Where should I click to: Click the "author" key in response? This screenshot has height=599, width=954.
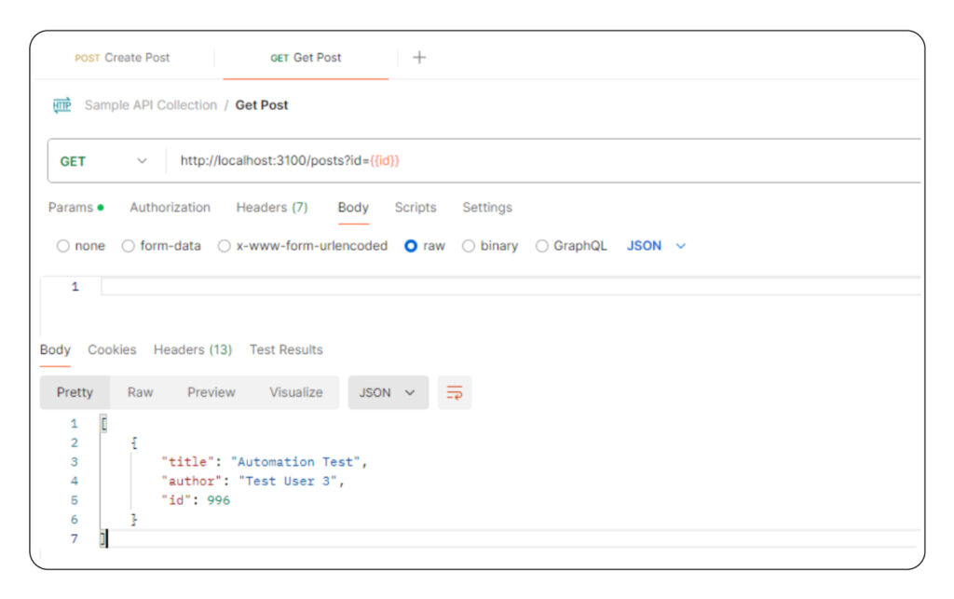coord(192,482)
